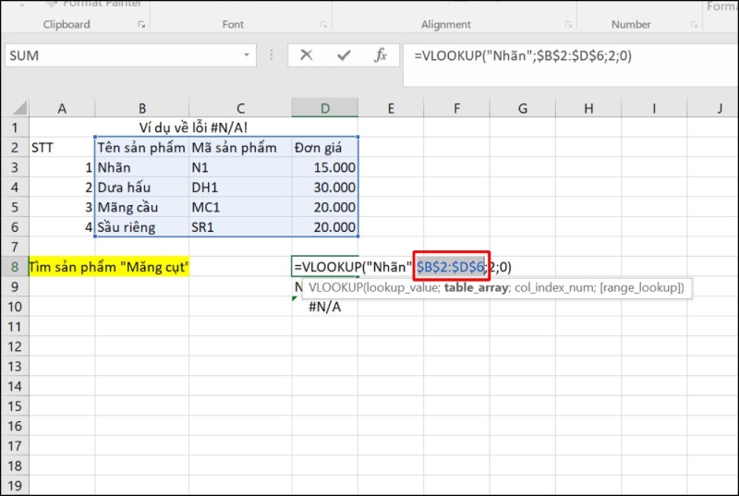Viewport: 739px width, 496px height.
Task: Select the row 8 header
Action: pyautogui.click(x=15, y=267)
